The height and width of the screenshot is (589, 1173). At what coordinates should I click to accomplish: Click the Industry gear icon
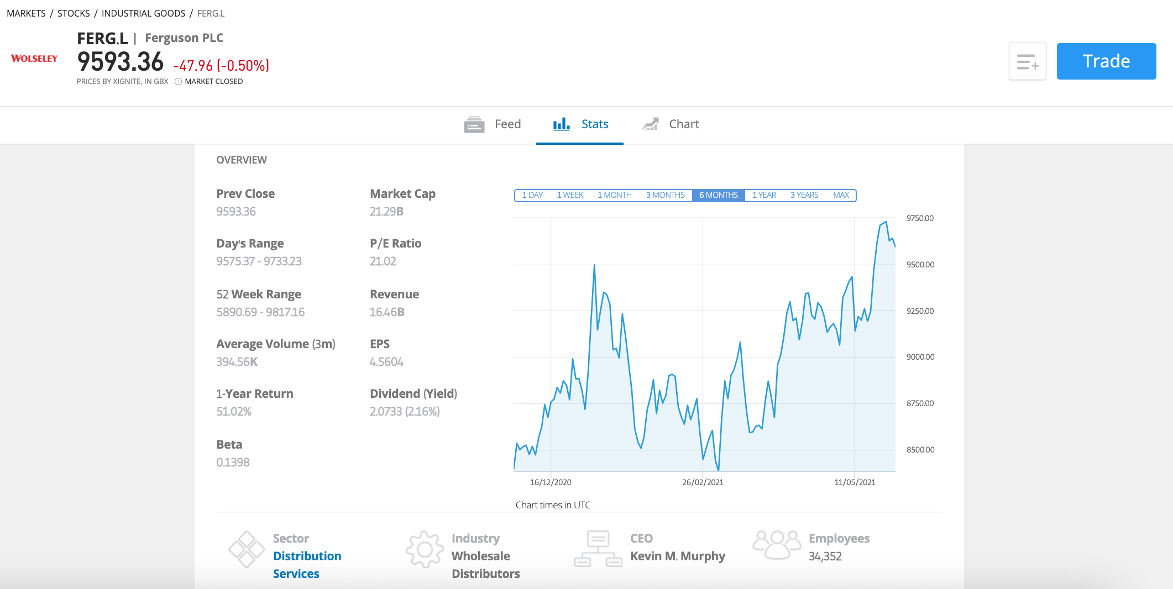(425, 549)
